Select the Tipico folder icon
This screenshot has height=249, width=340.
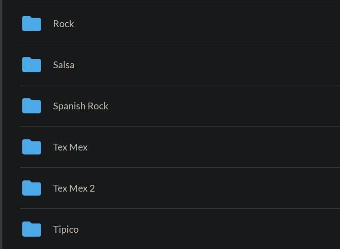[x=32, y=229]
